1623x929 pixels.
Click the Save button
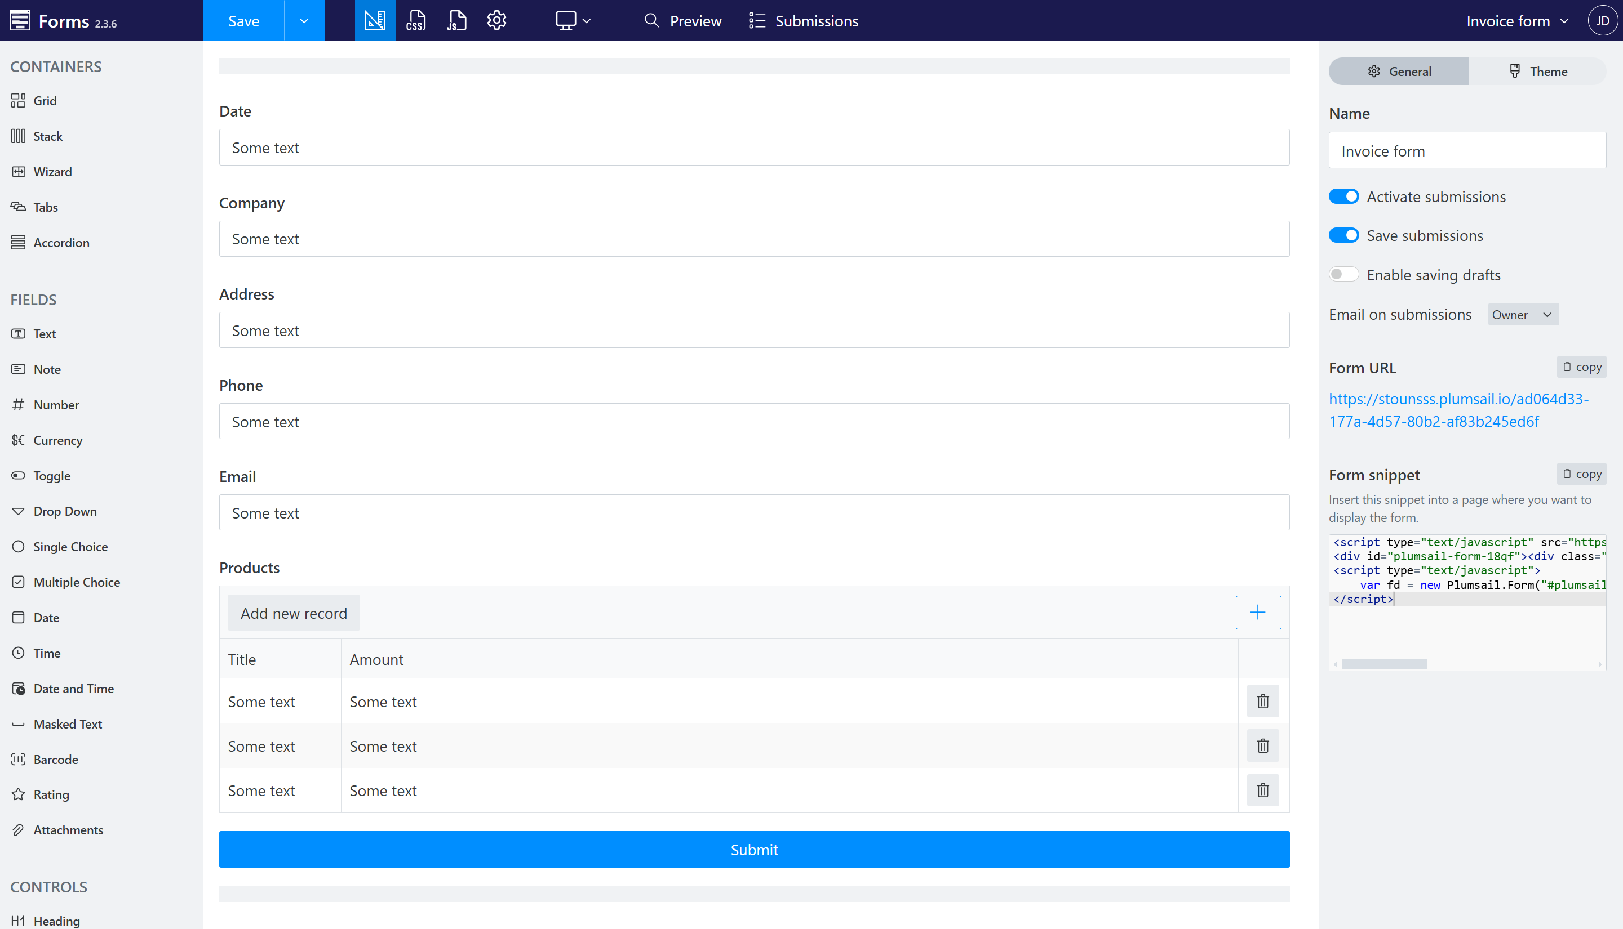coord(243,20)
